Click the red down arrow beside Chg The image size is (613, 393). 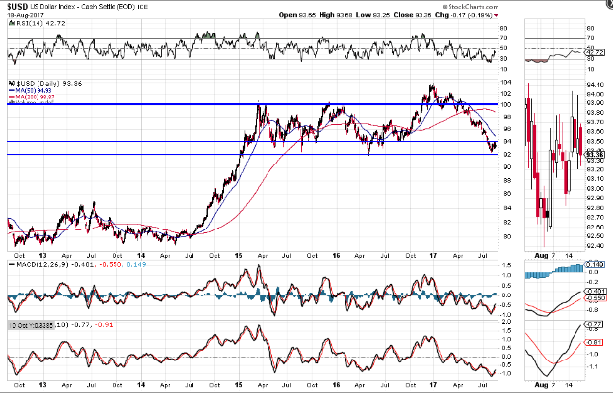point(496,15)
